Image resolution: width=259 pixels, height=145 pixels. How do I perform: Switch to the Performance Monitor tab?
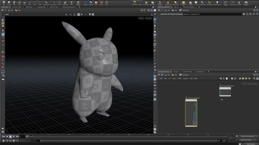click(x=189, y=7)
